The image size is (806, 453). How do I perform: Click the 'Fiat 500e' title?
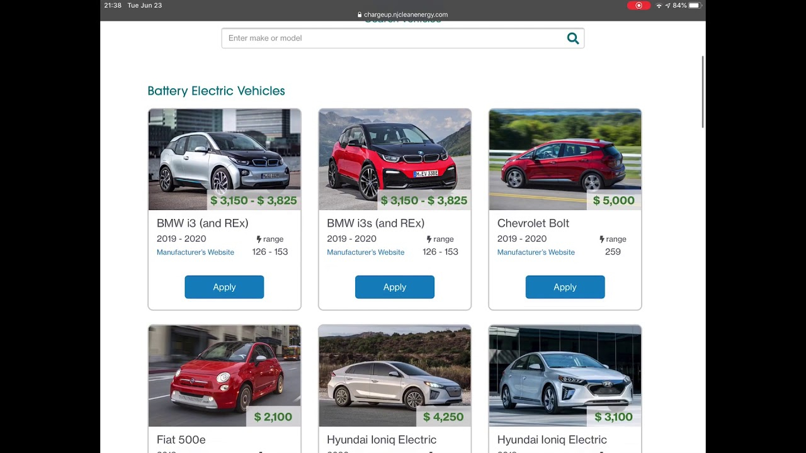181,440
